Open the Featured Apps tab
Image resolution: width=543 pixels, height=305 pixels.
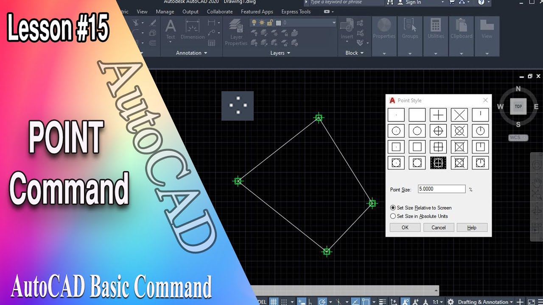click(x=257, y=11)
